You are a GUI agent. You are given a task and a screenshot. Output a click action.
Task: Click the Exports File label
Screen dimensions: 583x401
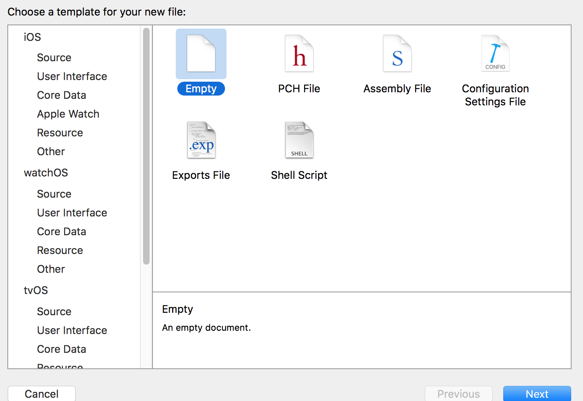201,175
